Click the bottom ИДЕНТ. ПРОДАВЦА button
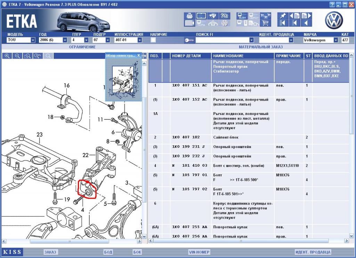Screen dimensions: 356x258 tap(313, 252)
